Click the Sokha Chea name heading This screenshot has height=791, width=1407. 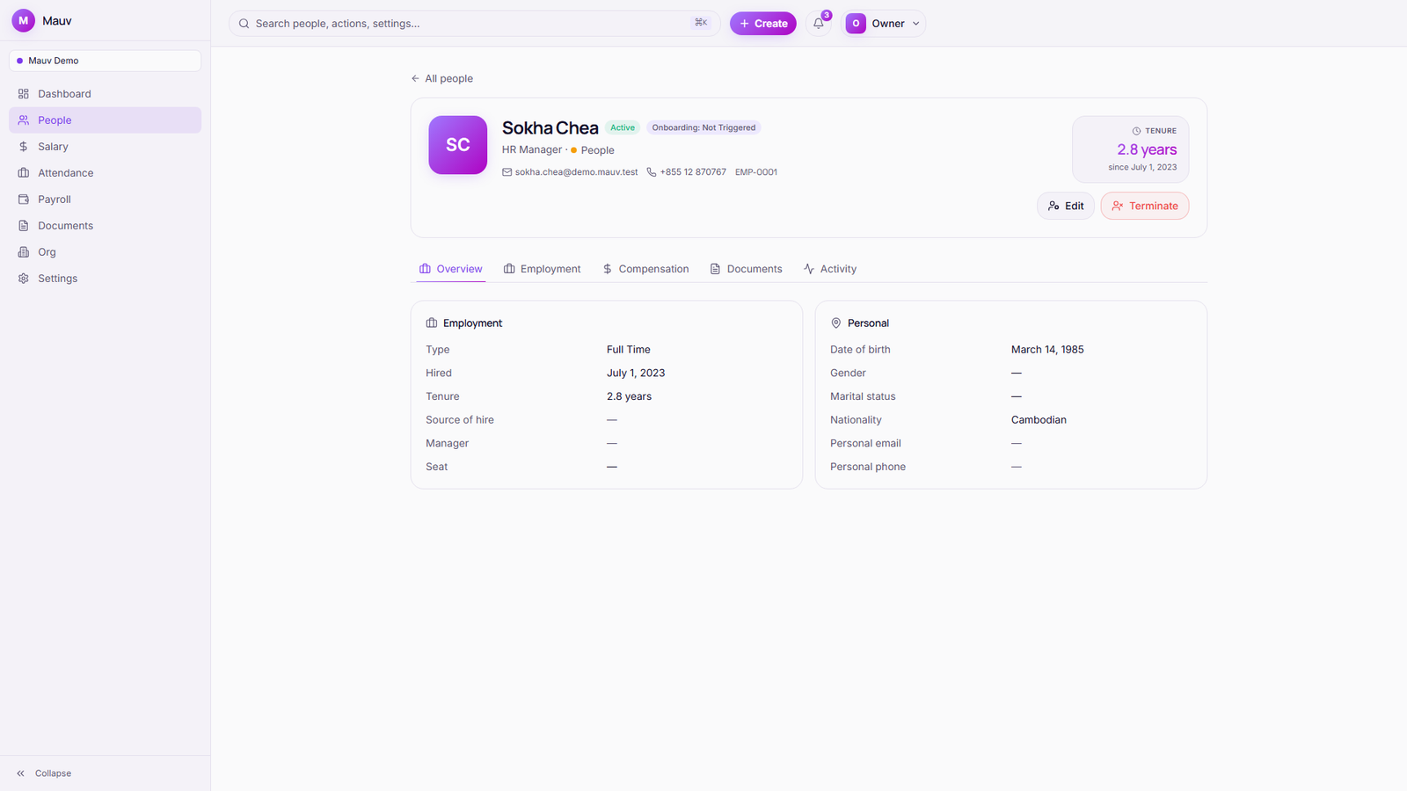point(550,128)
